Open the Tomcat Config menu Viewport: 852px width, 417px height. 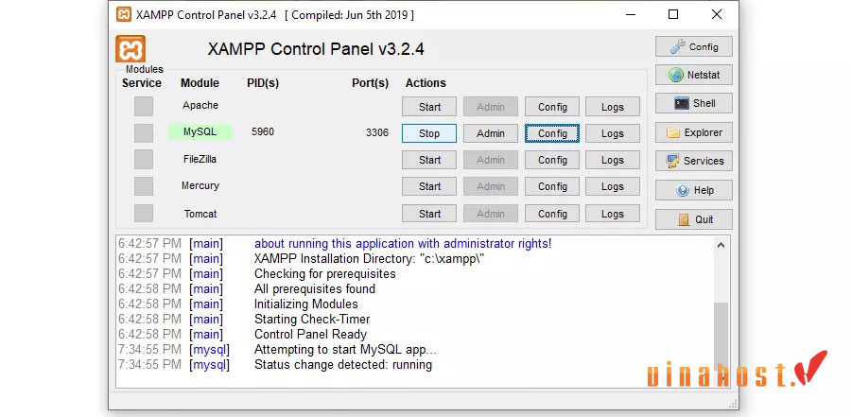pyautogui.click(x=552, y=214)
